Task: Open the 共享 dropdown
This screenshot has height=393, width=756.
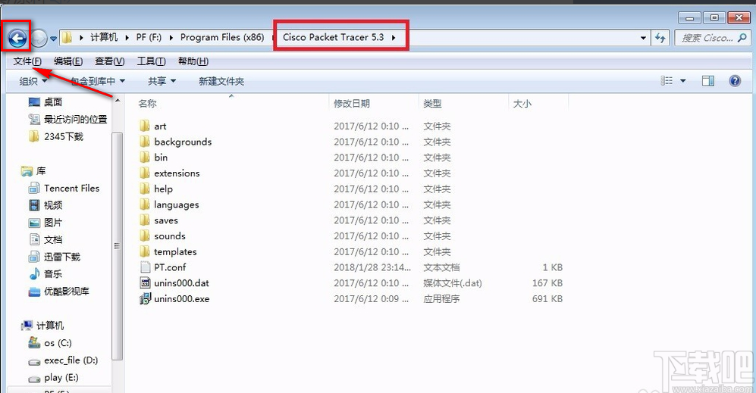Action: coord(162,81)
